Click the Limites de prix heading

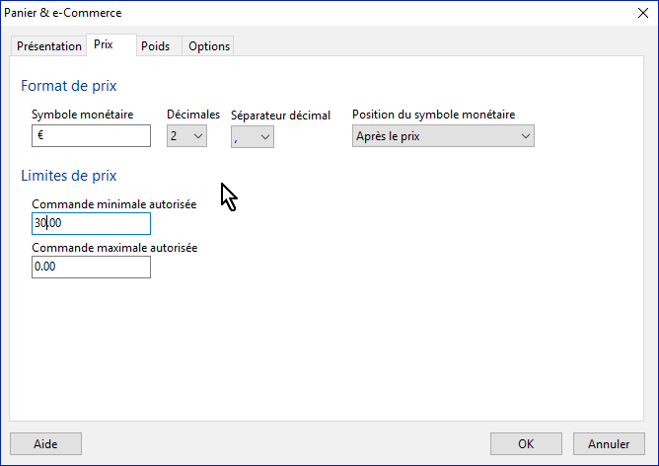69,176
